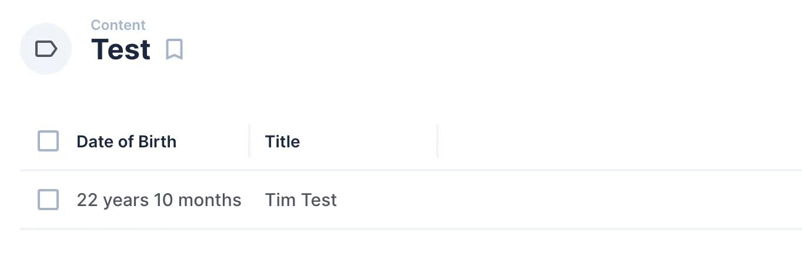Click the collection tag icon beside Test

(46, 49)
